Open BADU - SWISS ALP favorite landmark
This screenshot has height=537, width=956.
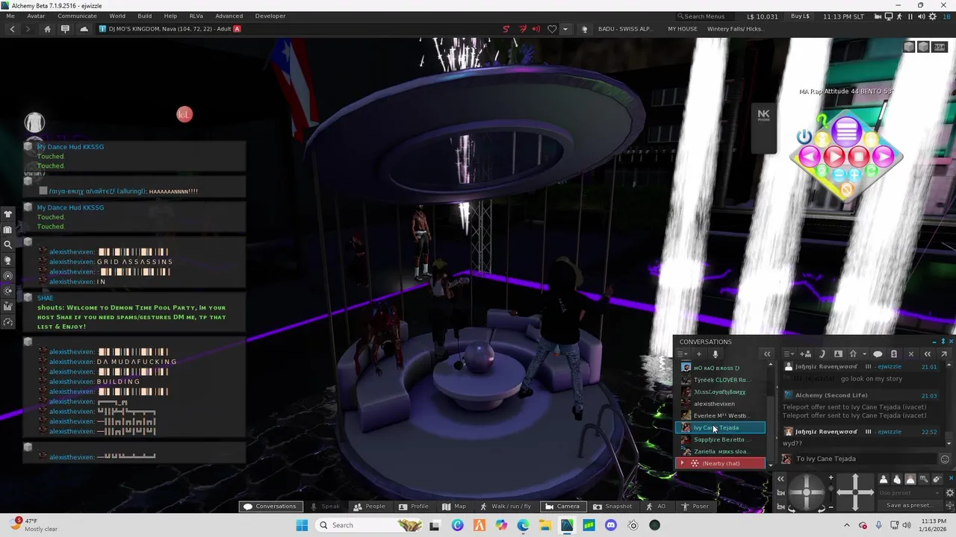(x=624, y=29)
